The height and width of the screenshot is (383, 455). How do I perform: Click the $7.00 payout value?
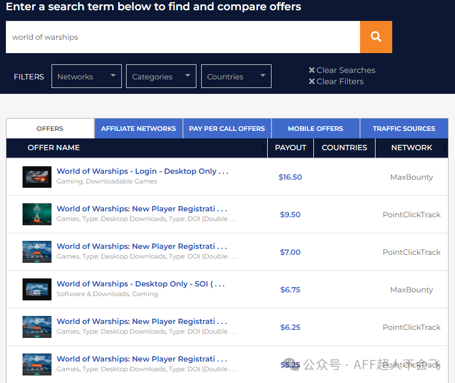[290, 252]
